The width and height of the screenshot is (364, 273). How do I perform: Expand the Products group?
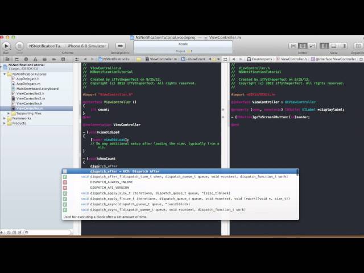tap(5, 123)
